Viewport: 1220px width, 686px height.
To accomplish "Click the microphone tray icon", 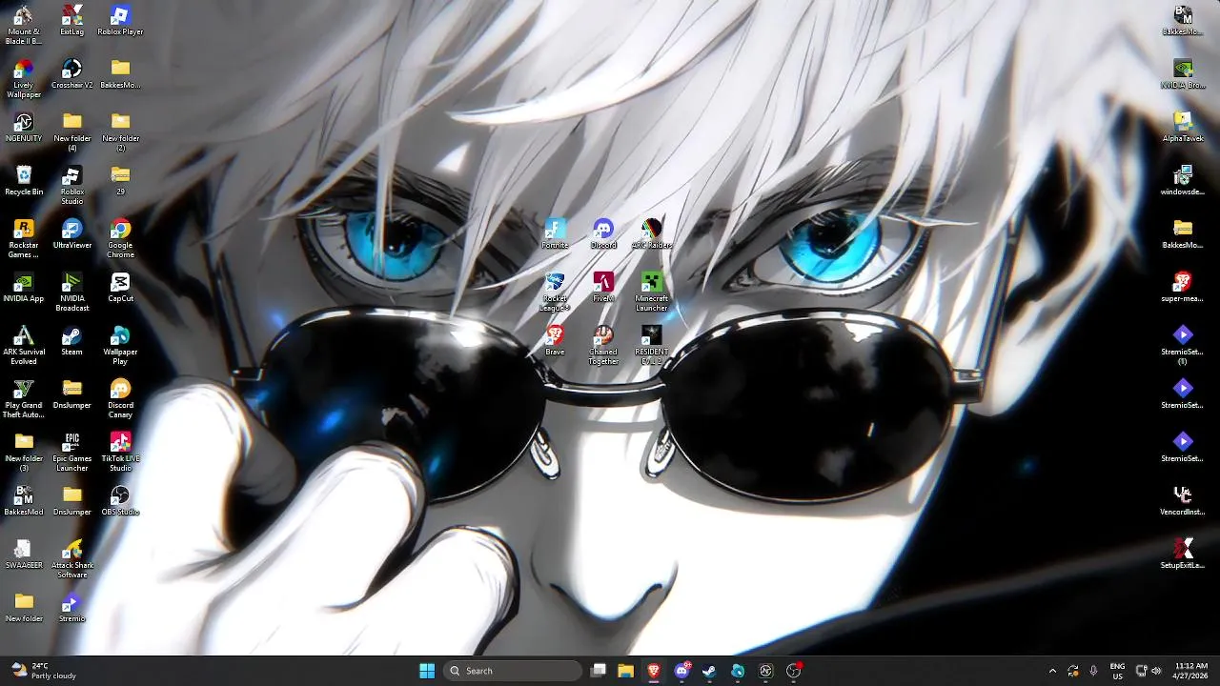I will click(1093, 671).
